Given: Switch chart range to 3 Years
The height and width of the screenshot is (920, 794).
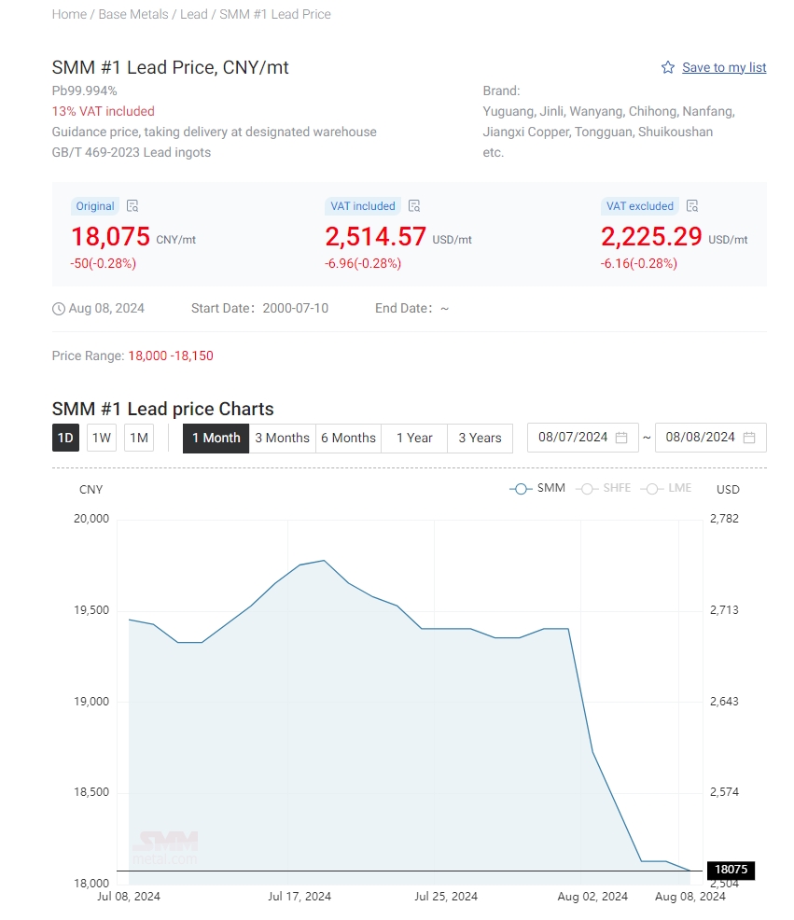Looking at the screenshot, I should 480,438.
